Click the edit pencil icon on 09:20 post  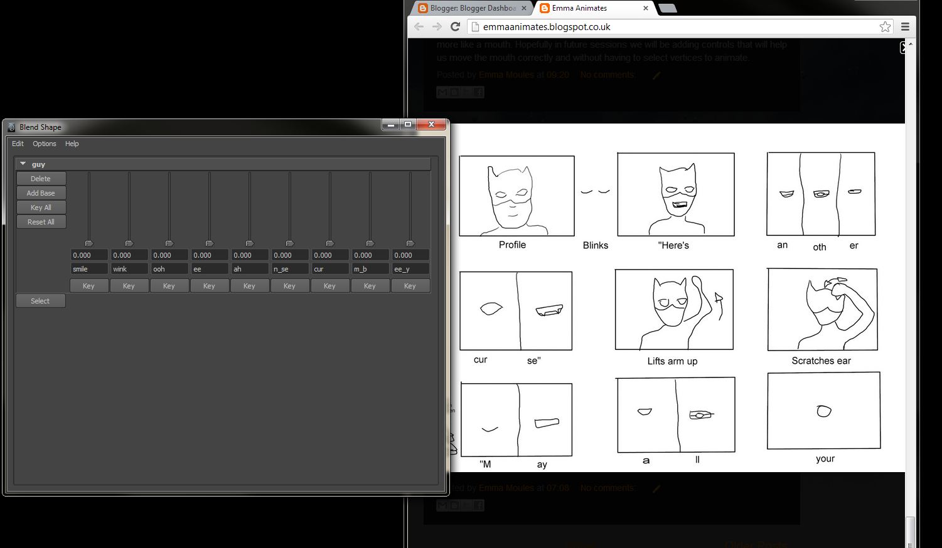pyautogui.click(x=656, y=75)
